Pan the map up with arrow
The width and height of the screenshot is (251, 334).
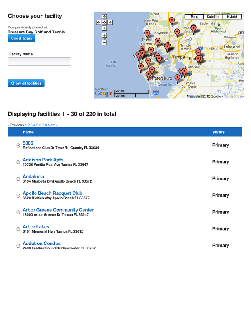pos(104,17)
